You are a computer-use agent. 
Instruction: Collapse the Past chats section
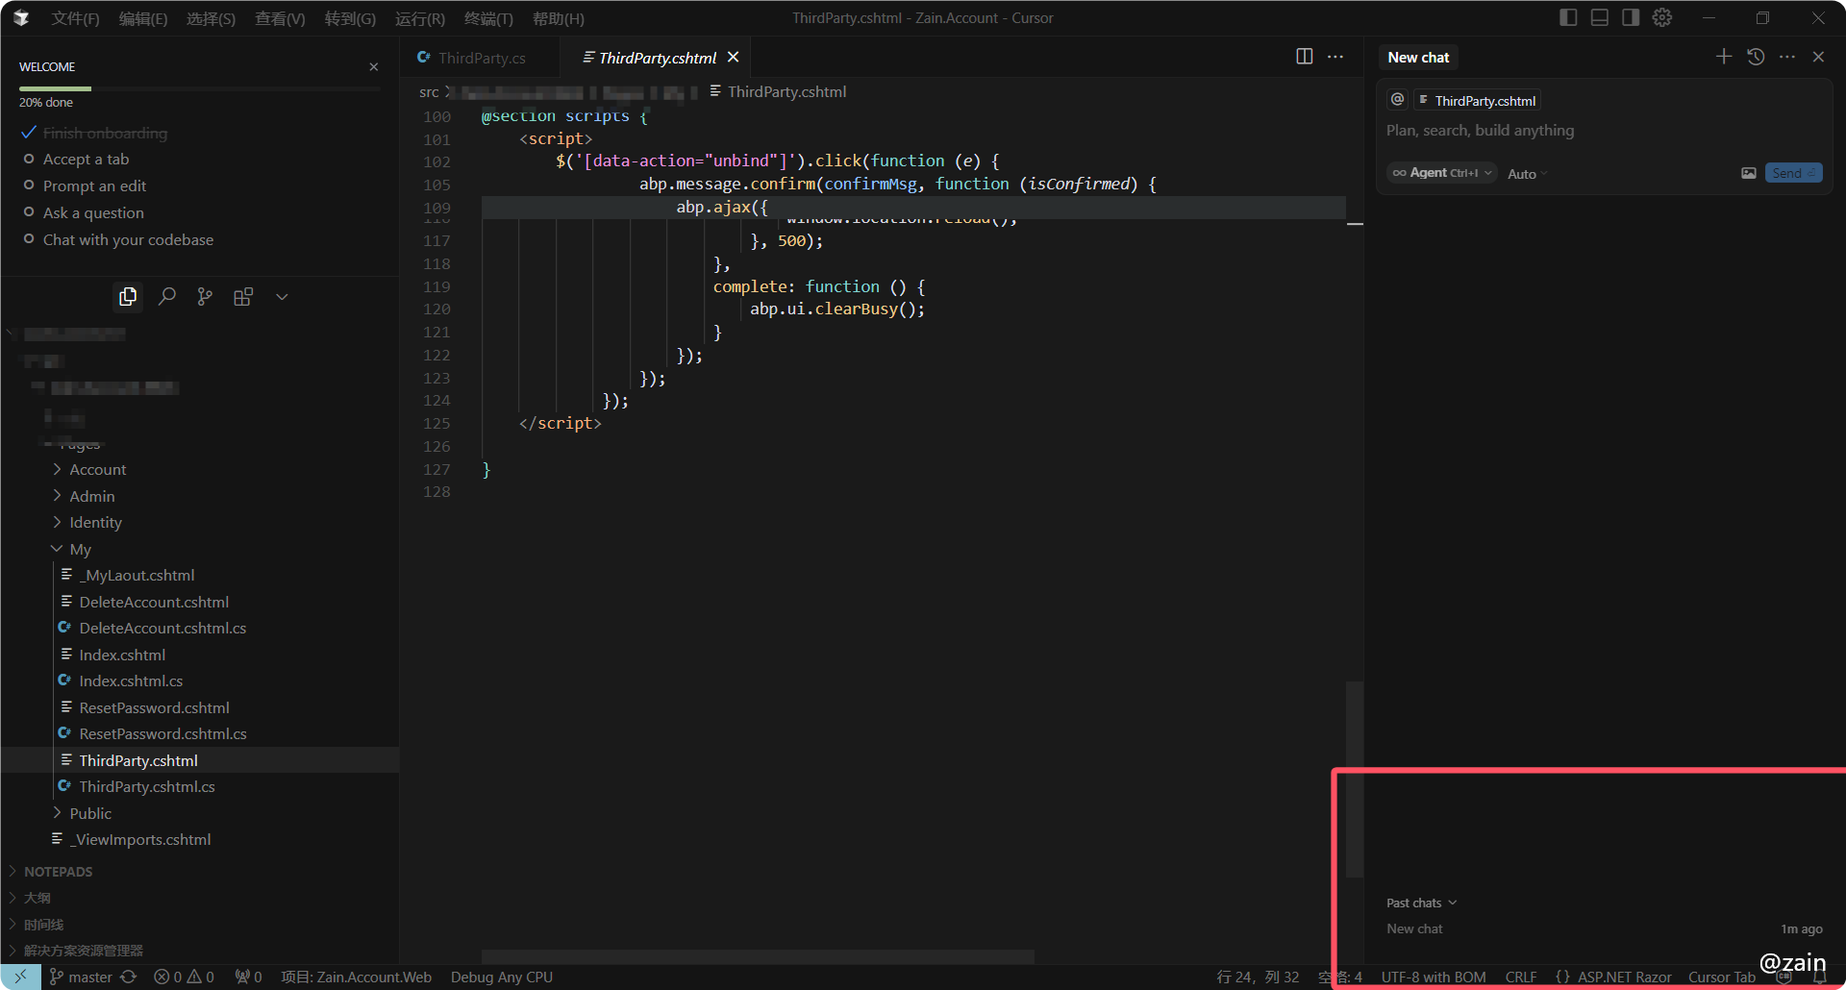pos(1422,903)
